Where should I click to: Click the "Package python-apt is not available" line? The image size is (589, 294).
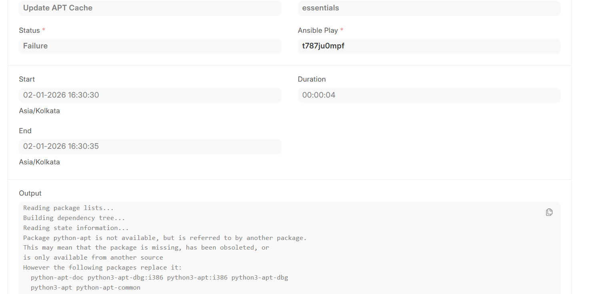(165, 238)
